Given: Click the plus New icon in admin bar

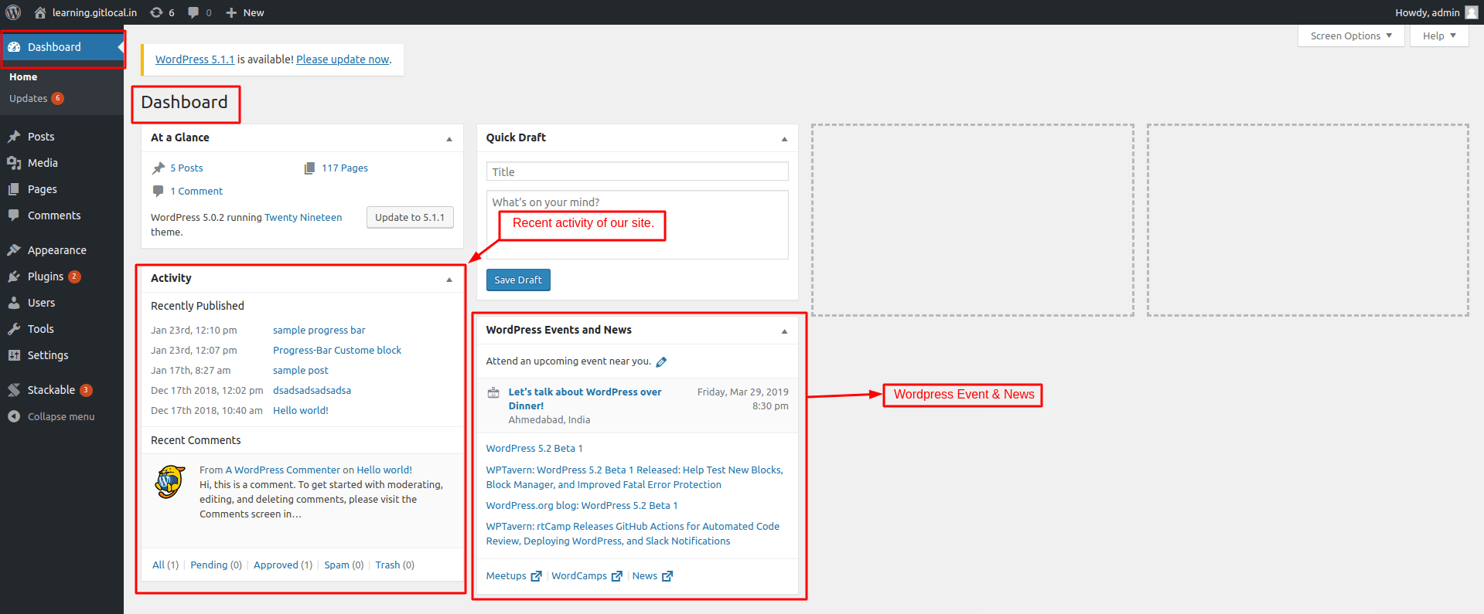Looking at the screenshot, I should point(231,12).
